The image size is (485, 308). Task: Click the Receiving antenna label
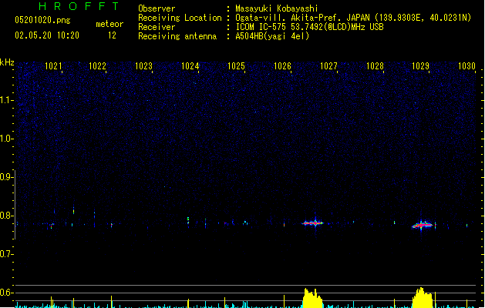coord(177,36)
